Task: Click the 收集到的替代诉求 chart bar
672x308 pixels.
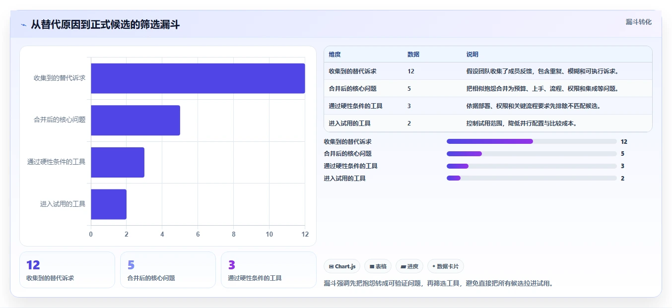Action: [x=198, y=78]
